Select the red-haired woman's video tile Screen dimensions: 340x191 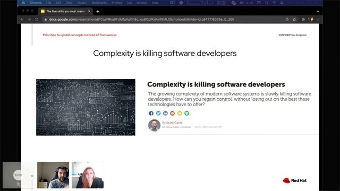[x=88, y=175]
